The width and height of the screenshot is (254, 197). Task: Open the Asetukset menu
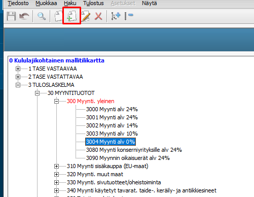123,3
